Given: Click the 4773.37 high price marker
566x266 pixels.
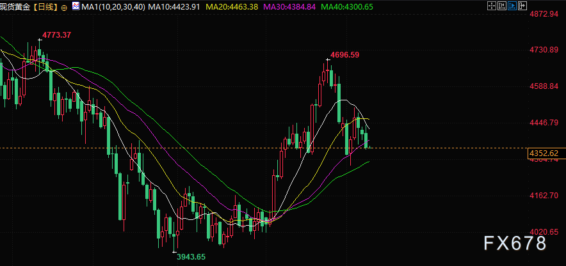Looking at the screenshot, I should point(57,35).
